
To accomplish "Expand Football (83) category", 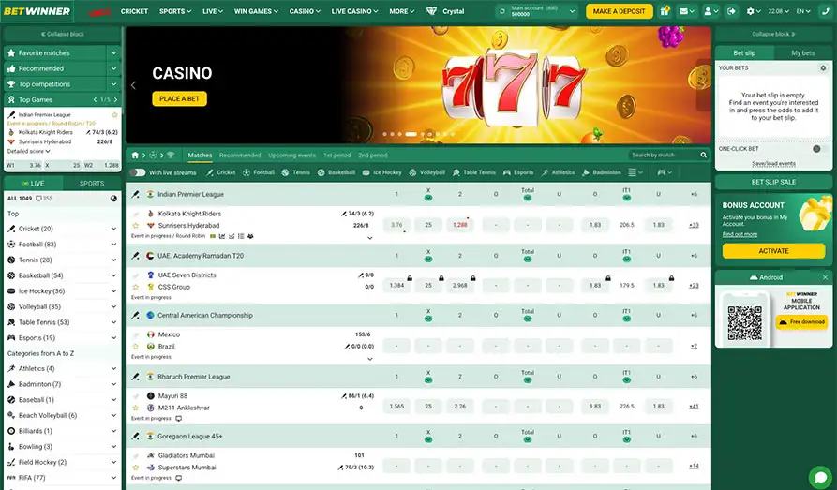I will pyautogui.click(x=113, y=244).
